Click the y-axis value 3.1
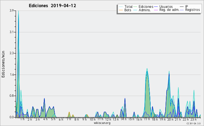 [12, 32]
